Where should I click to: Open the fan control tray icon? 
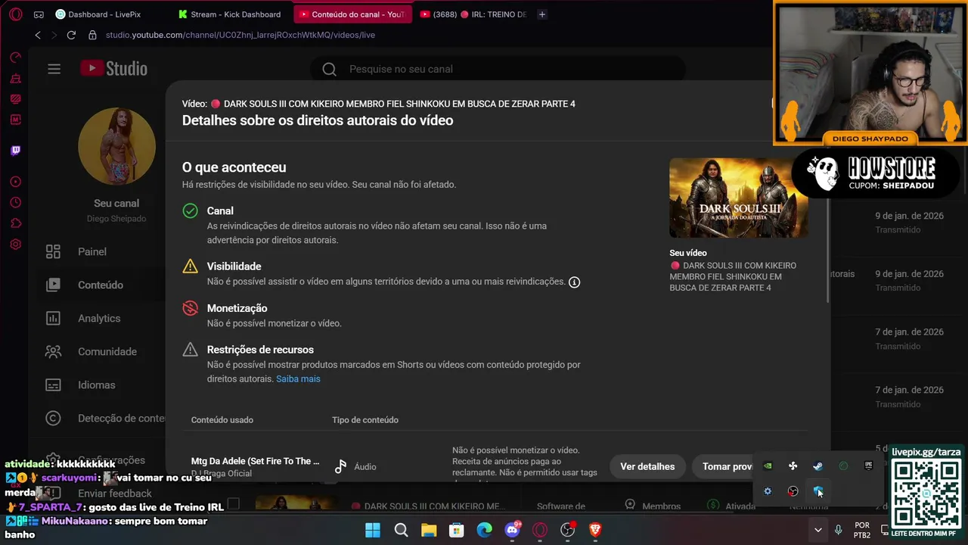pos(793,466)
